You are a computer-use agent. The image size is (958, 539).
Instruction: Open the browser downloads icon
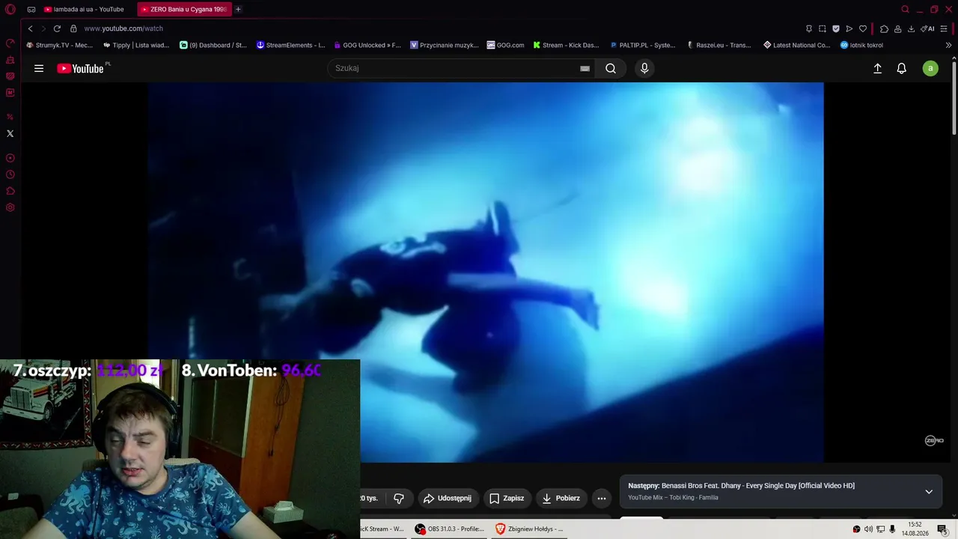click(911, 28)
